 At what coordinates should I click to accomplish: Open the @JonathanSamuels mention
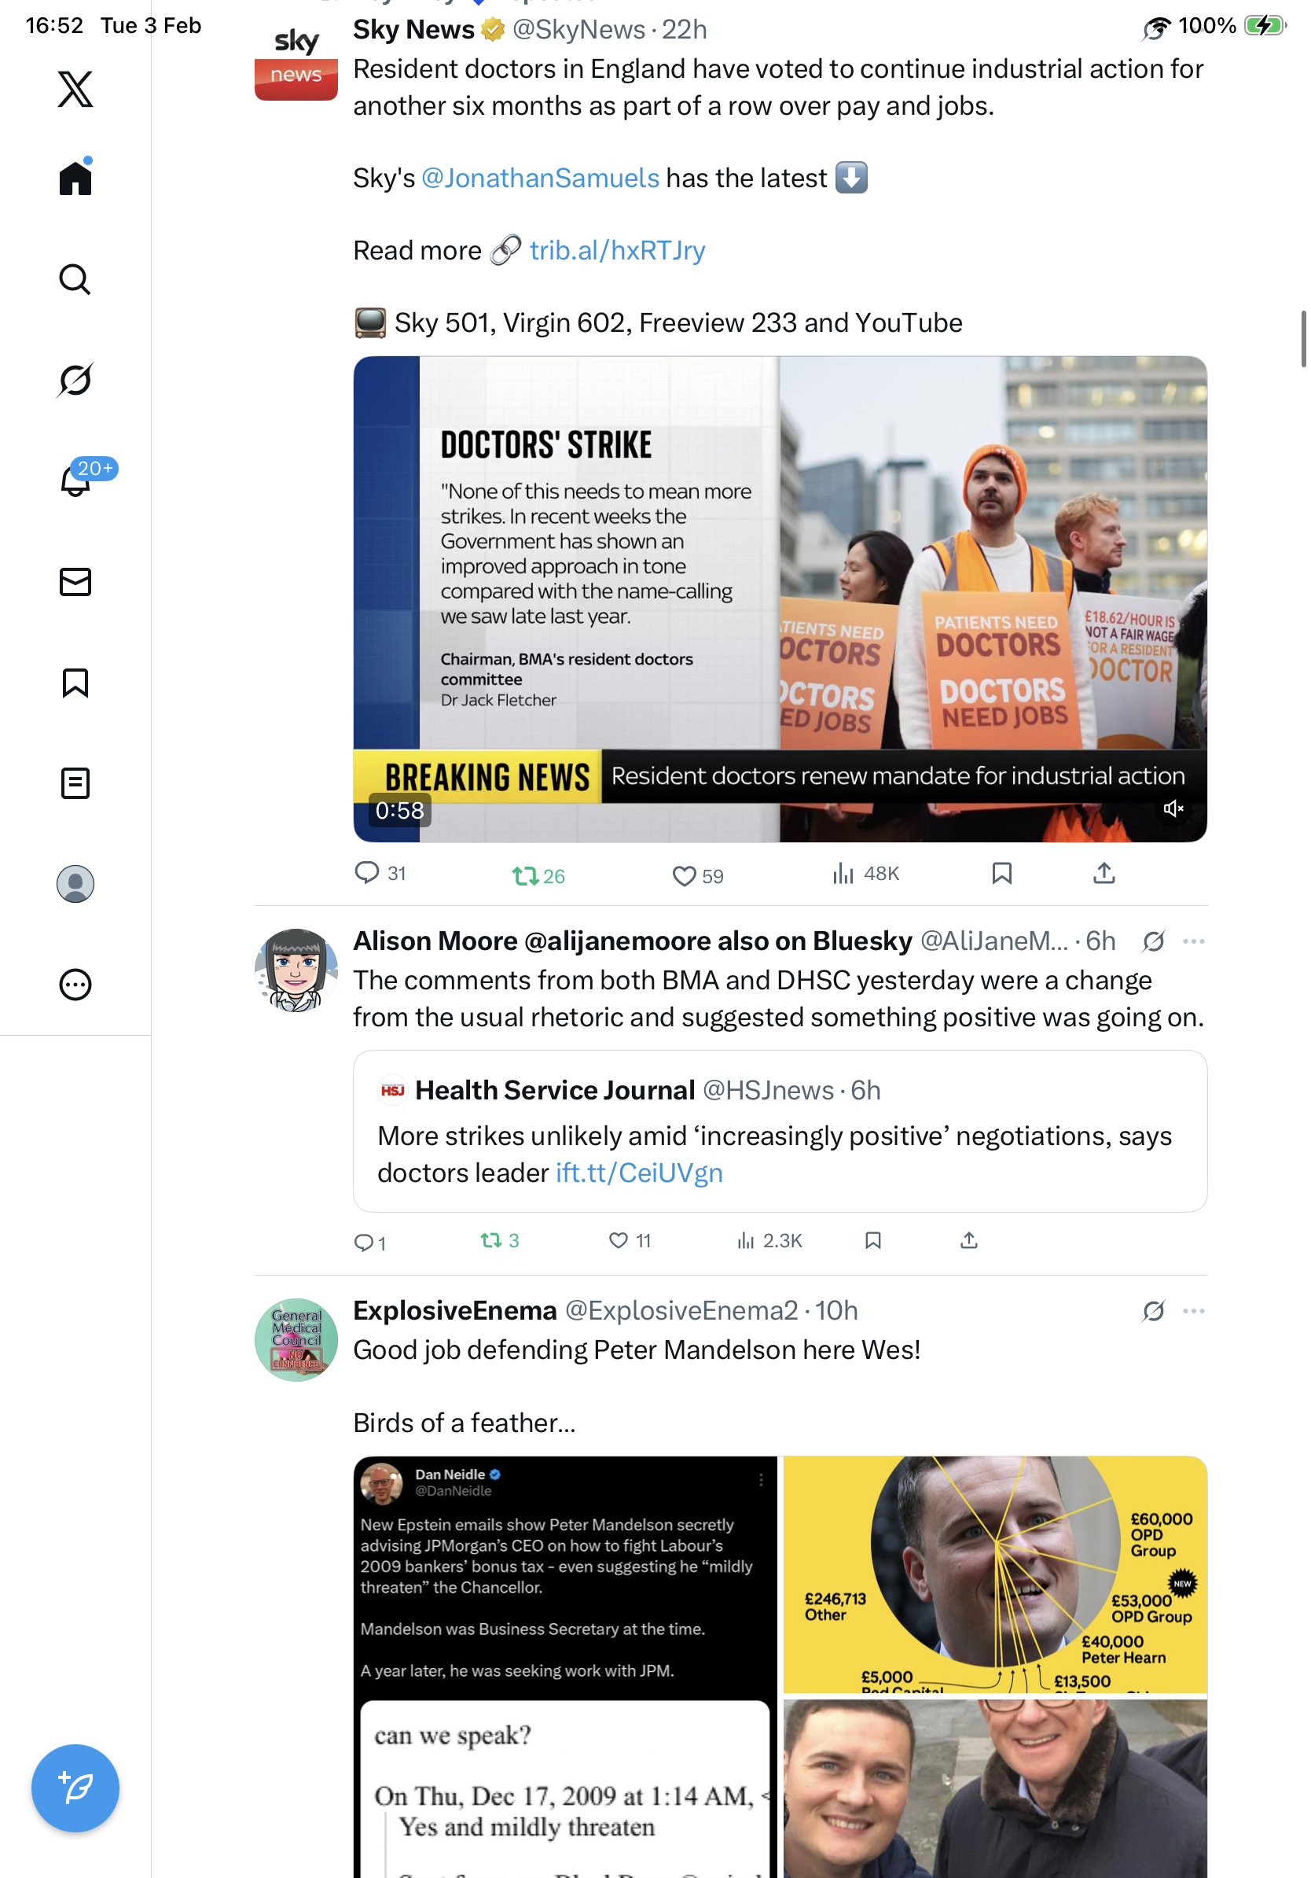point(540,178)
